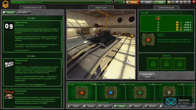Click the round brown icon before fullscreen

click(x=181, y=2)
